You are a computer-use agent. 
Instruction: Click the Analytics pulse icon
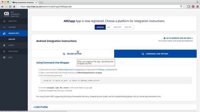[4, 21]
